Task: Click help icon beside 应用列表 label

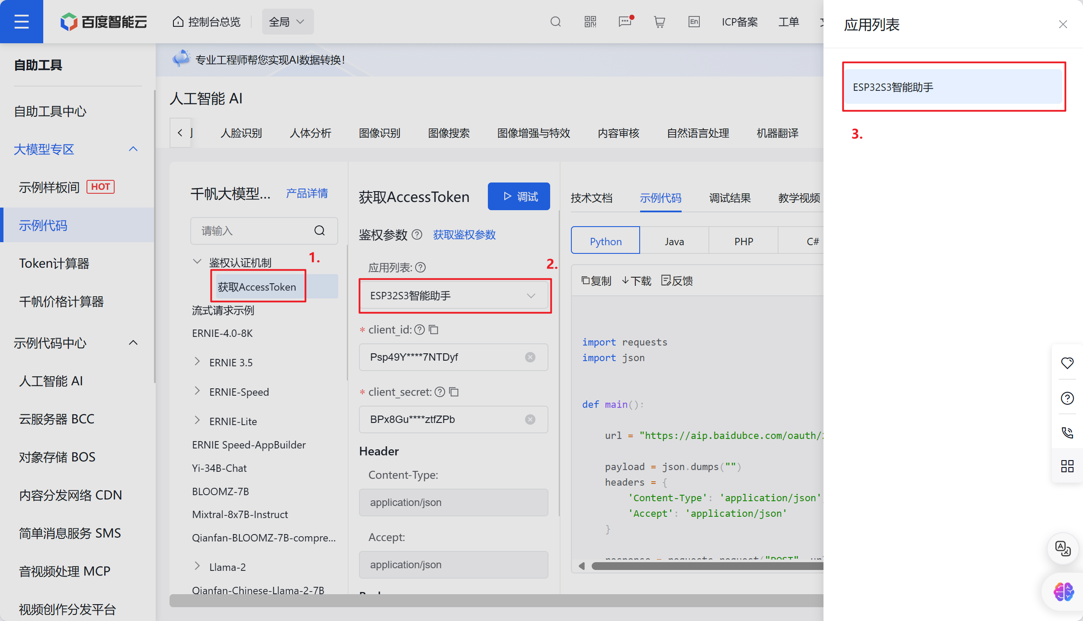Action: coord(420,267)
